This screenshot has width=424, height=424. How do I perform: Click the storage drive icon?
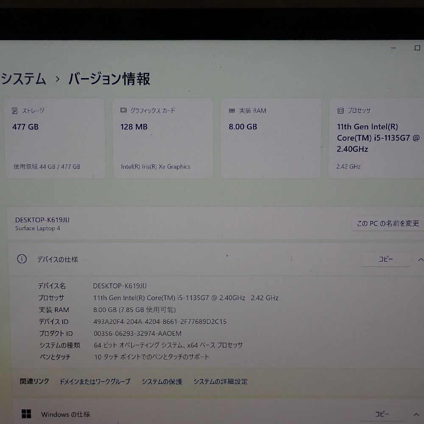(14, 111)
